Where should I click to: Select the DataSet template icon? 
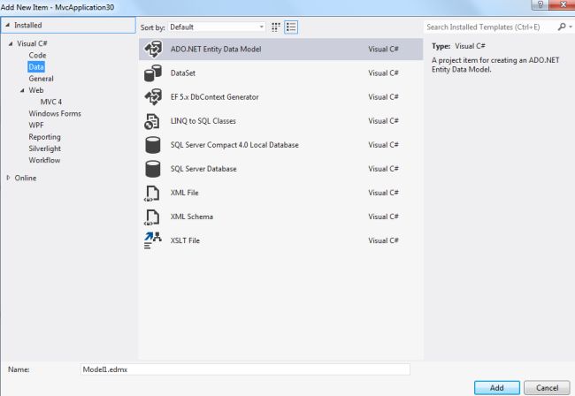click(151, 72)
